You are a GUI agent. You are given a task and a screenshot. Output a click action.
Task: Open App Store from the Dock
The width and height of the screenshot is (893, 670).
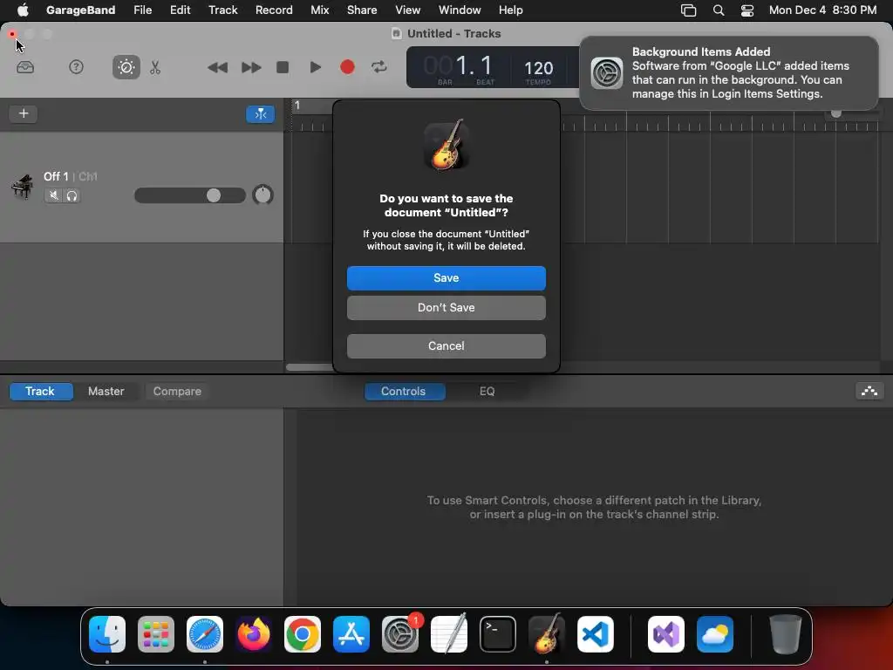point(351,634)
